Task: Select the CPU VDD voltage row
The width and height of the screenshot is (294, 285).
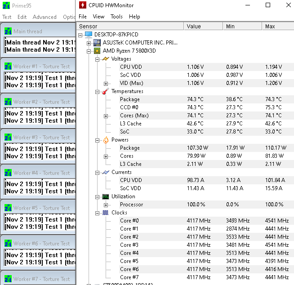Action: pos(206,67)
